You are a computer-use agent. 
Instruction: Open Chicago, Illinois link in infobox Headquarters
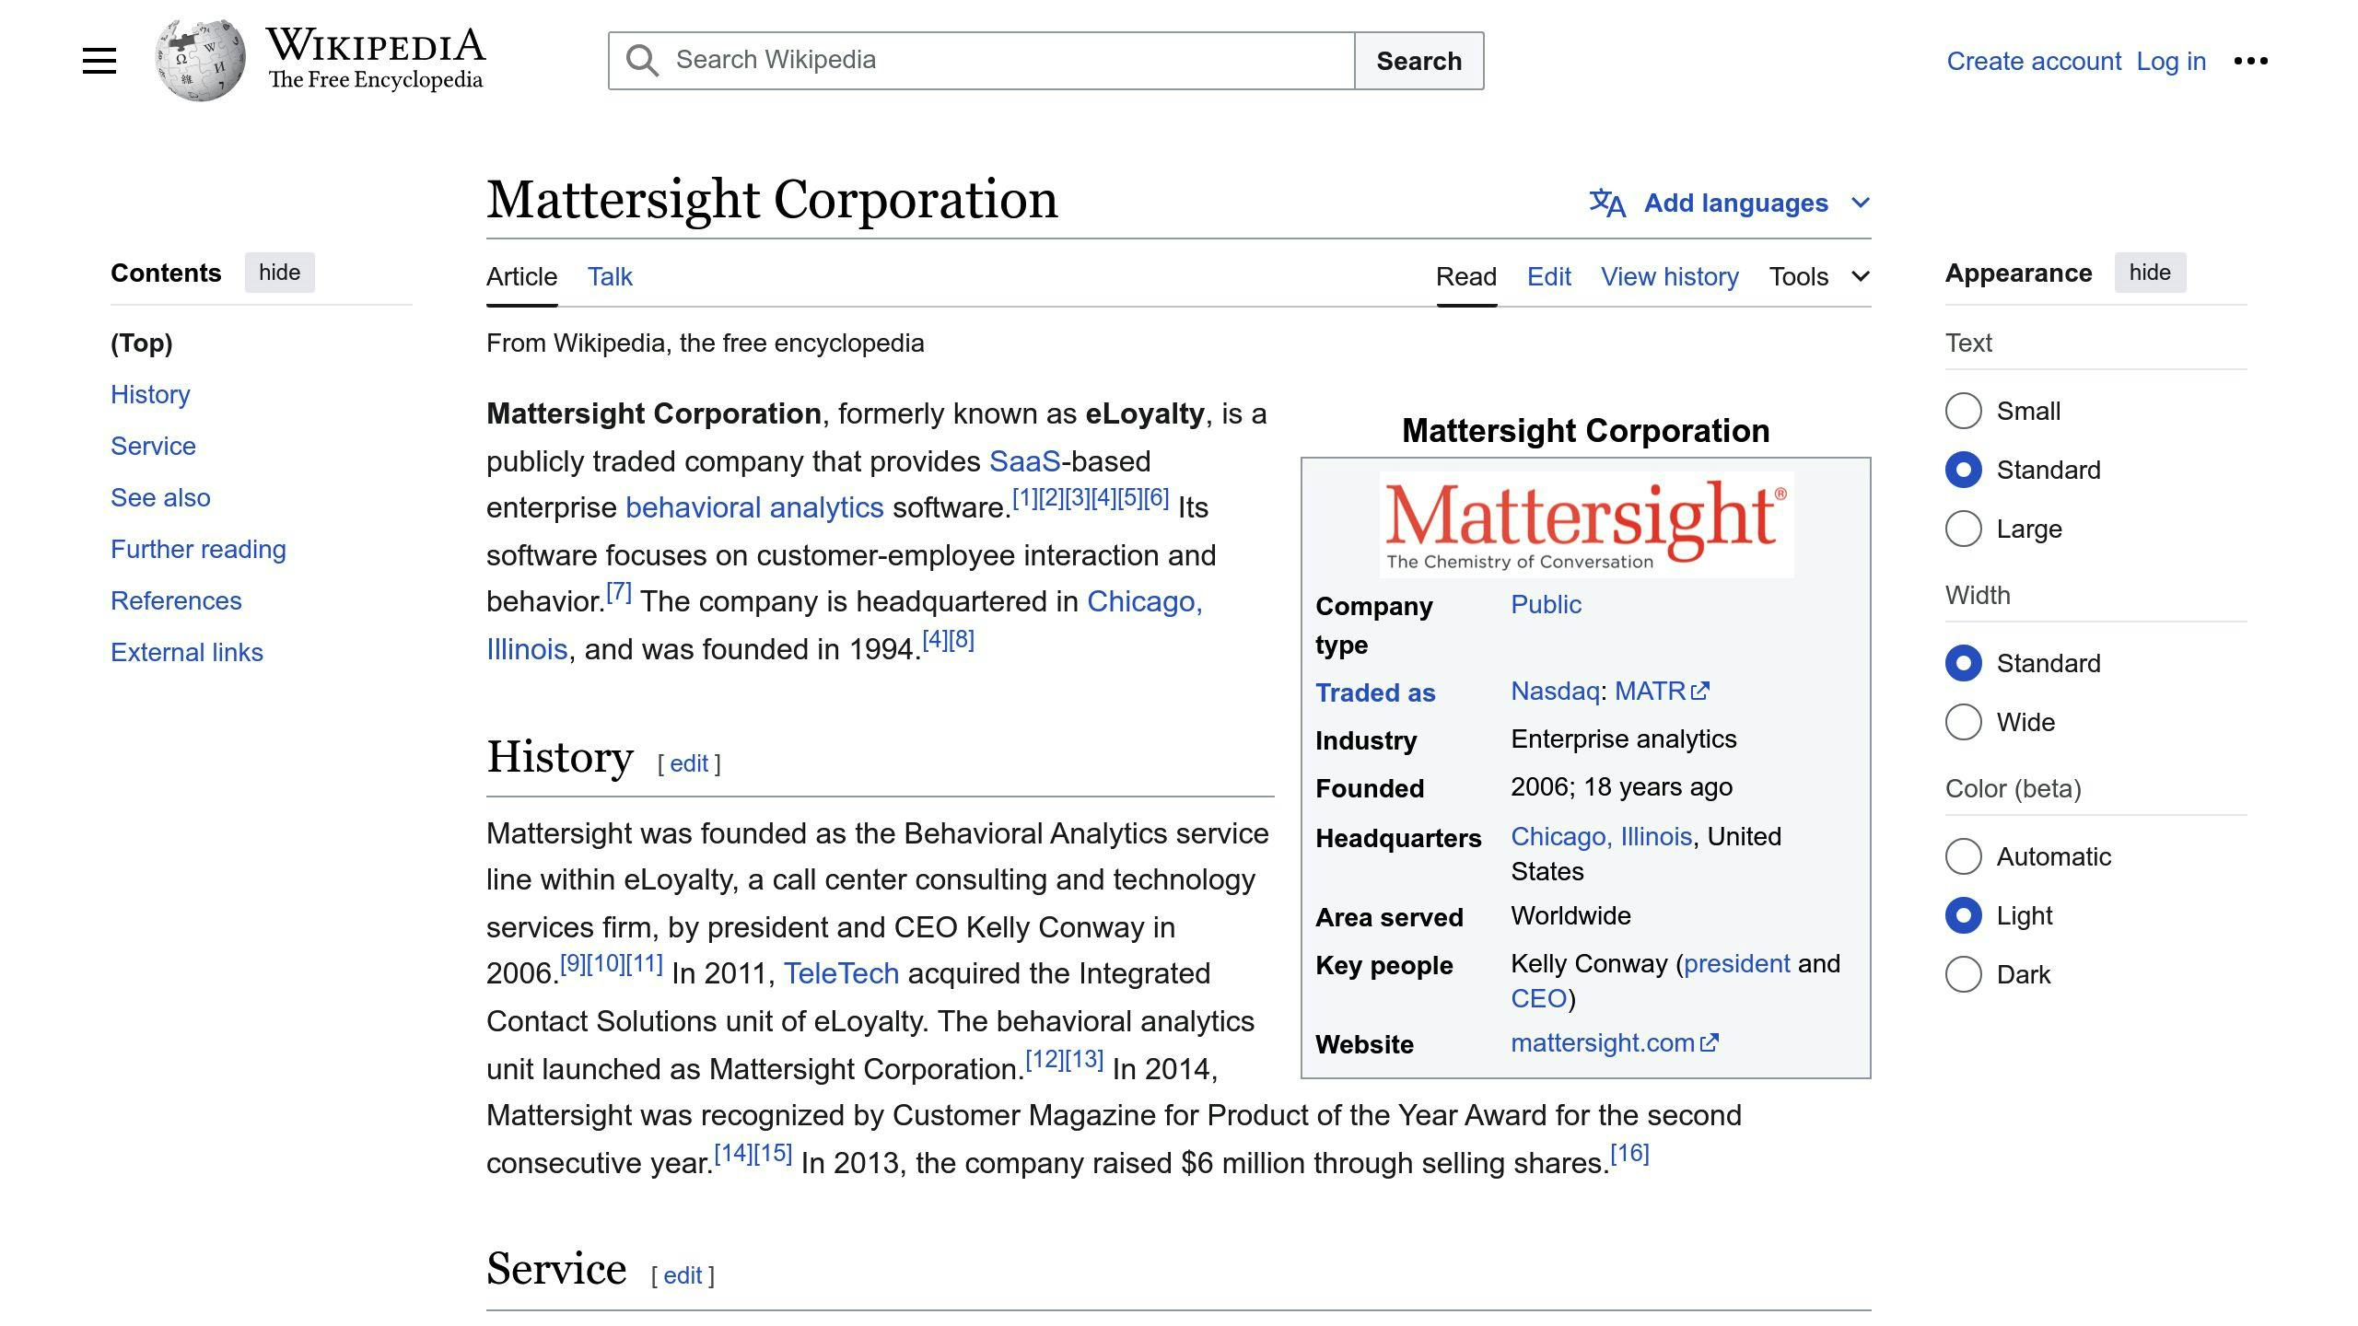pyautogui.click(x=1602, y=836)
